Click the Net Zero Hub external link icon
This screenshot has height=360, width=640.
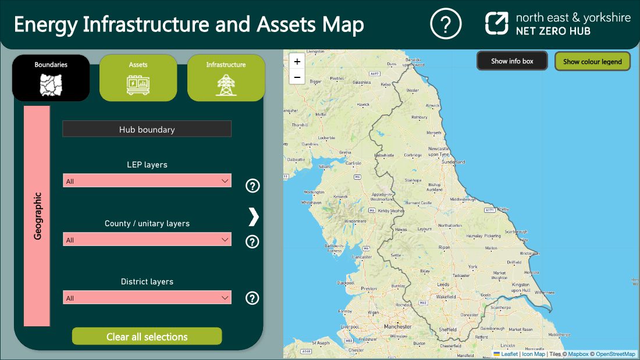click(x=495, y=24)
